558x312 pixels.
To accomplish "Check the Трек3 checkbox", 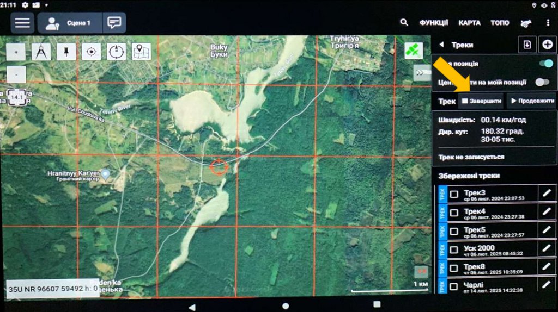I will (454, 194).
